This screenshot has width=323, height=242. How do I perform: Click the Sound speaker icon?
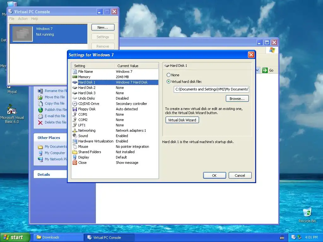click(75, 136)
